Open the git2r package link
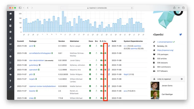Screen dimensions: 194x109 pos(31,74)
